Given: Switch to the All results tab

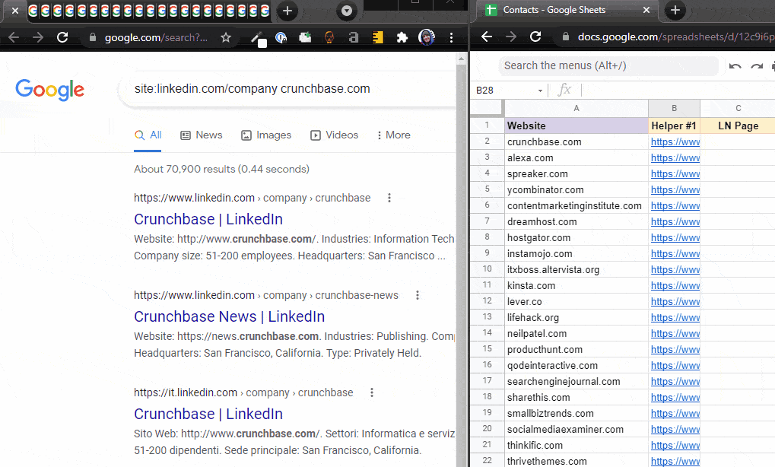Looking at the screenshot, I should 148,135.
